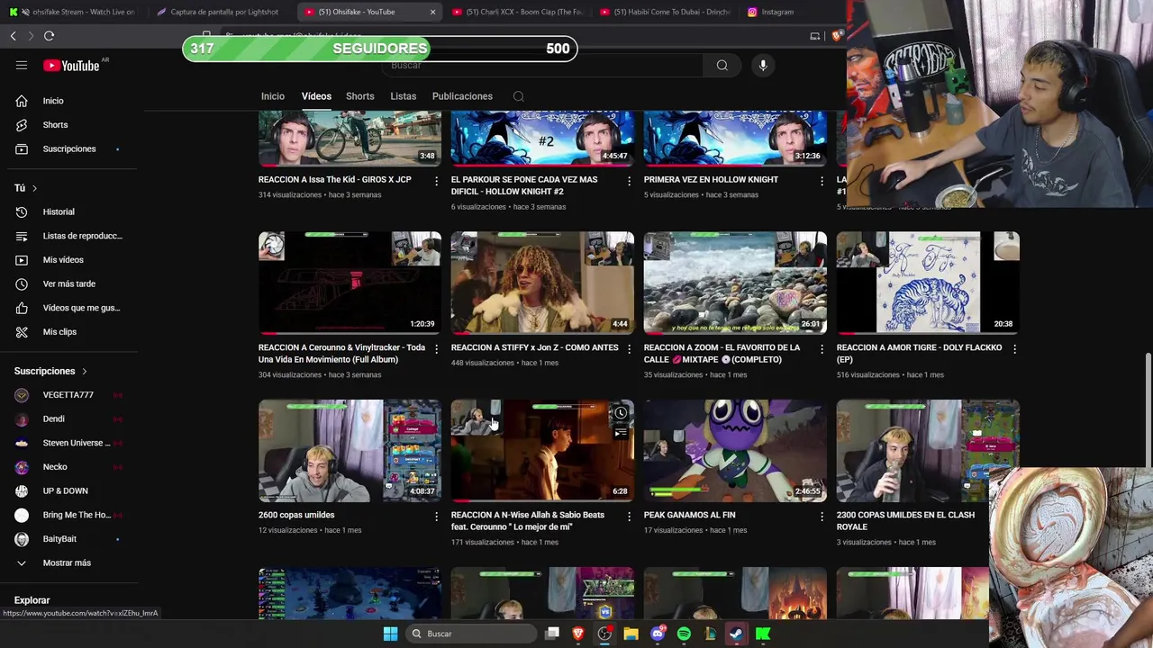Open the YouTube hamburger guide menu
Viewport: 1153px width, 648px height.
click(22, 65)
